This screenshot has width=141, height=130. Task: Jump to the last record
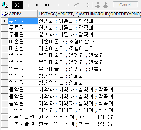tap(47, 5)
